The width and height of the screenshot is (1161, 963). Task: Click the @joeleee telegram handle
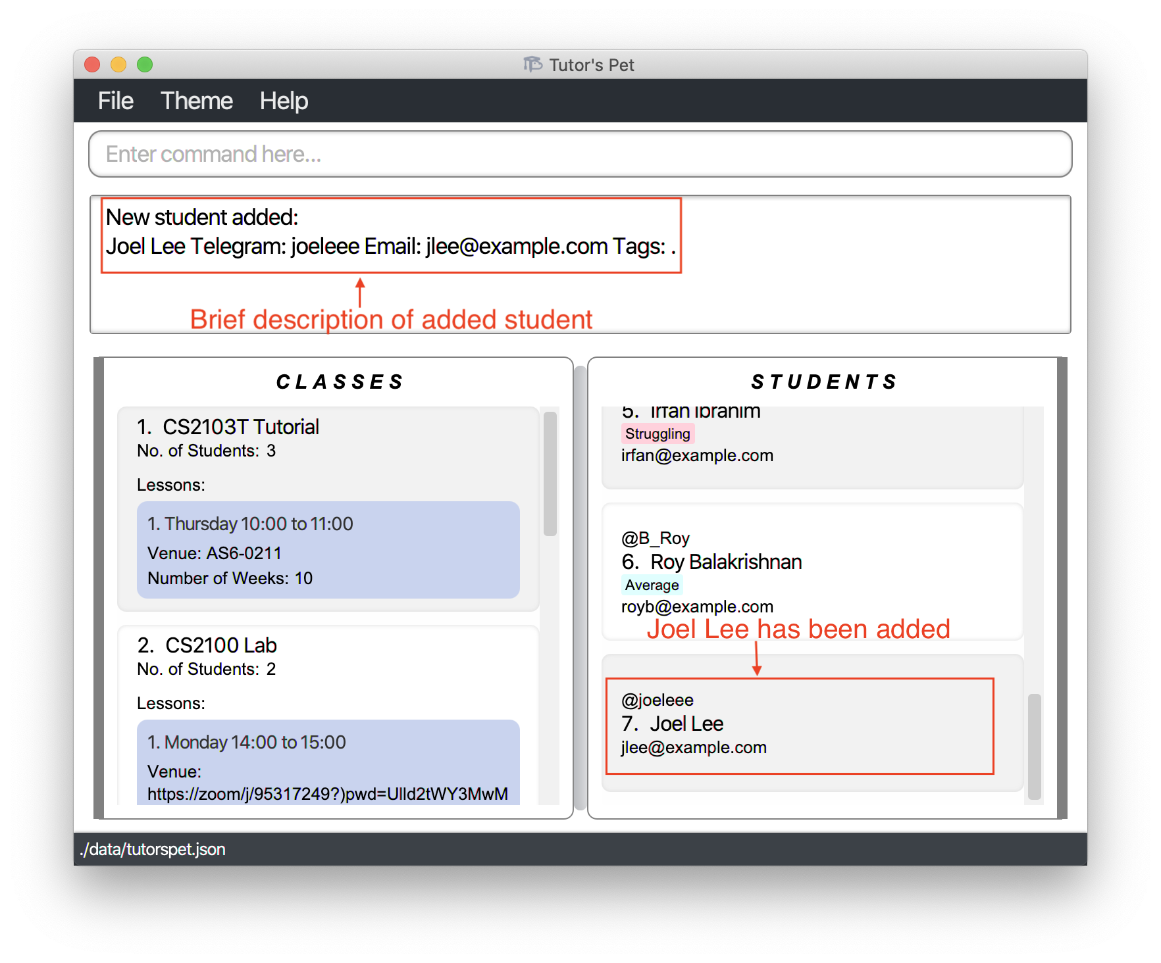(x=657, y=700)
